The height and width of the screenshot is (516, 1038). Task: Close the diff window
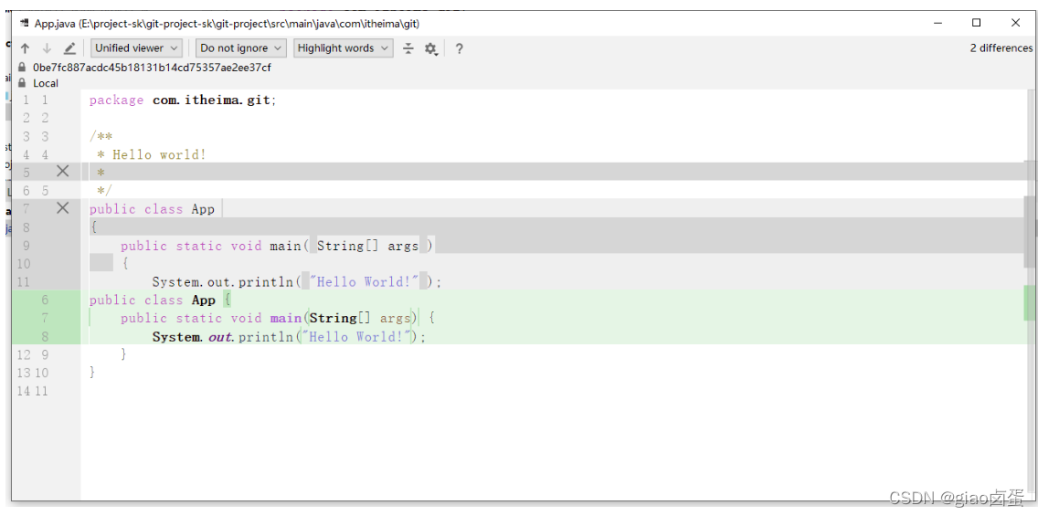click(x=1015, y=23)
